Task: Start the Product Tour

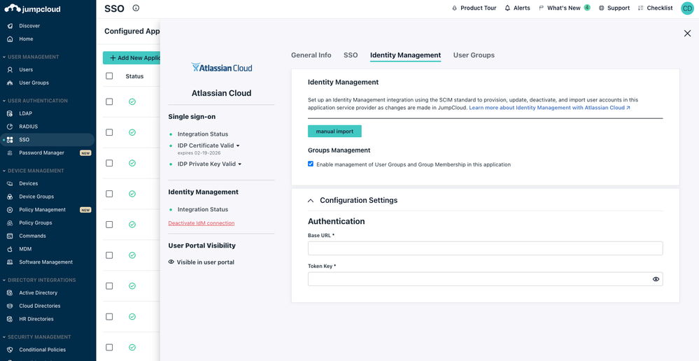Action: [474, 8]
